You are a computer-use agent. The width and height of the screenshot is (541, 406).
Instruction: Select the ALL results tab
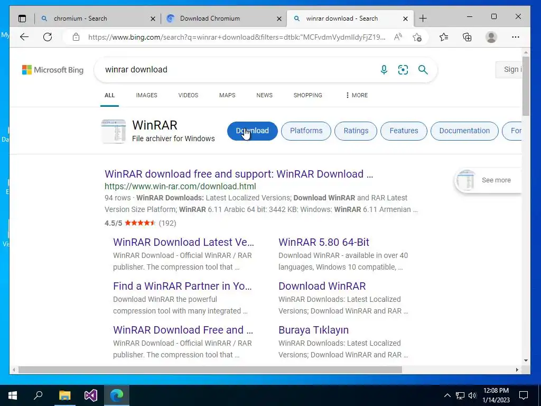pos(110,95)
